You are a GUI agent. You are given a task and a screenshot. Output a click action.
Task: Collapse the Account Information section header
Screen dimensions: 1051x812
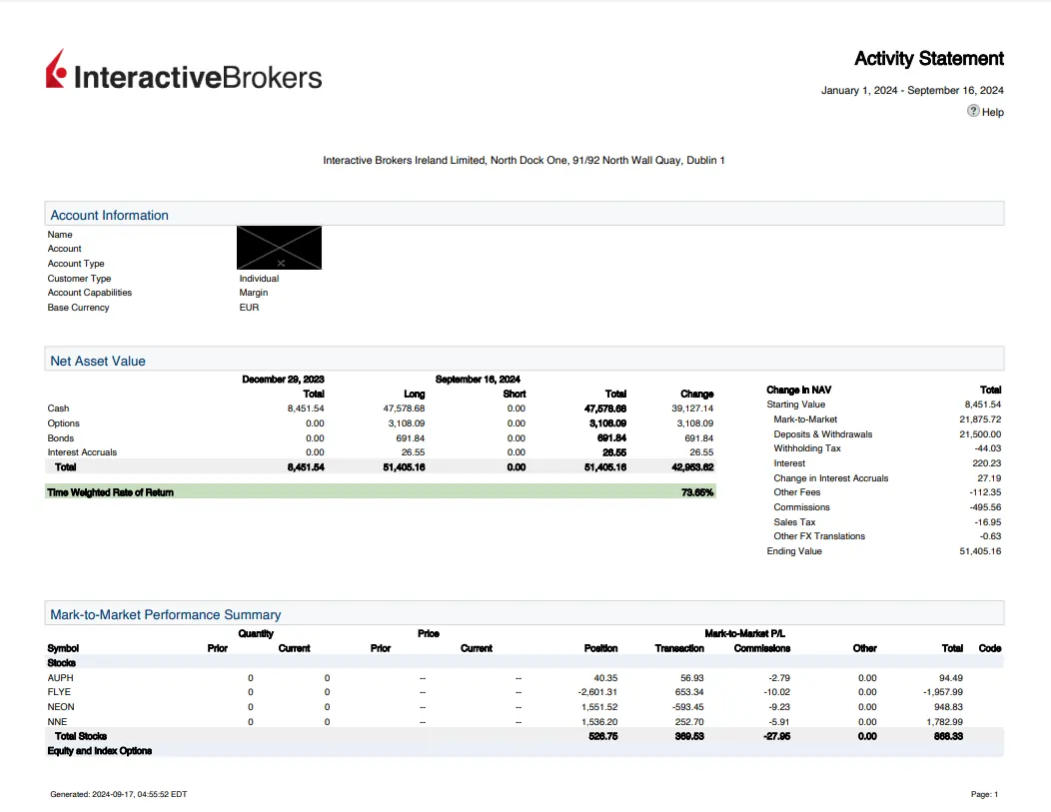coord(110,215)
